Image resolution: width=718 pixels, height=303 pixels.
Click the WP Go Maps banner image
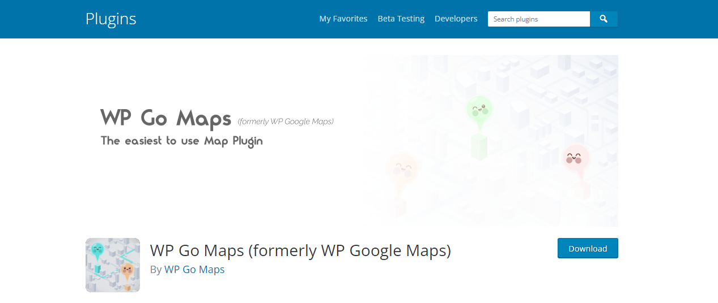tap(352, 141)
